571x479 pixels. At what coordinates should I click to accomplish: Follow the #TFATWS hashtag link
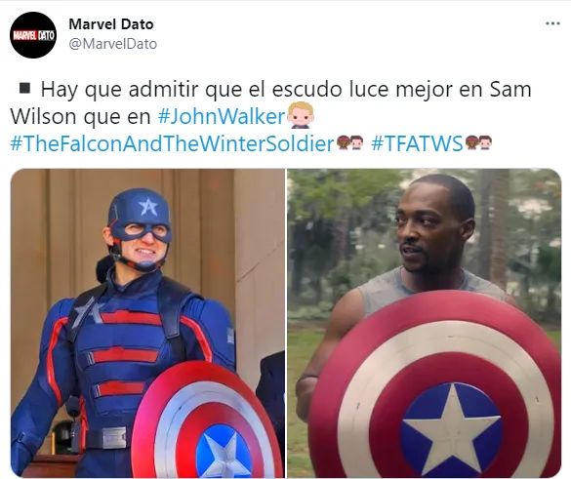[x=417, y=143]
